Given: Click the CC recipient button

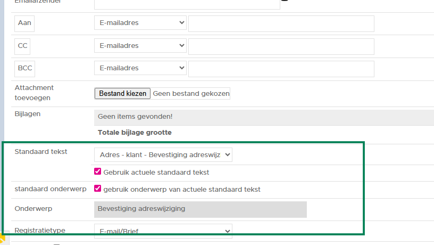Looking at the screenshot, I should (x=22, y=46).
